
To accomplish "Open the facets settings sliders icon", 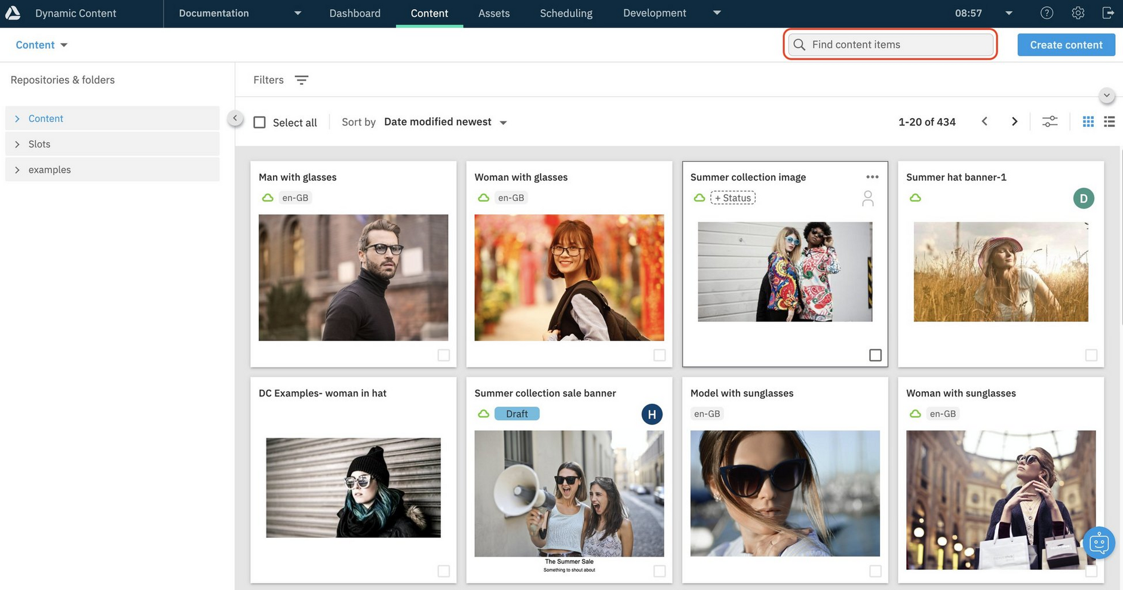I will 1050,121.
